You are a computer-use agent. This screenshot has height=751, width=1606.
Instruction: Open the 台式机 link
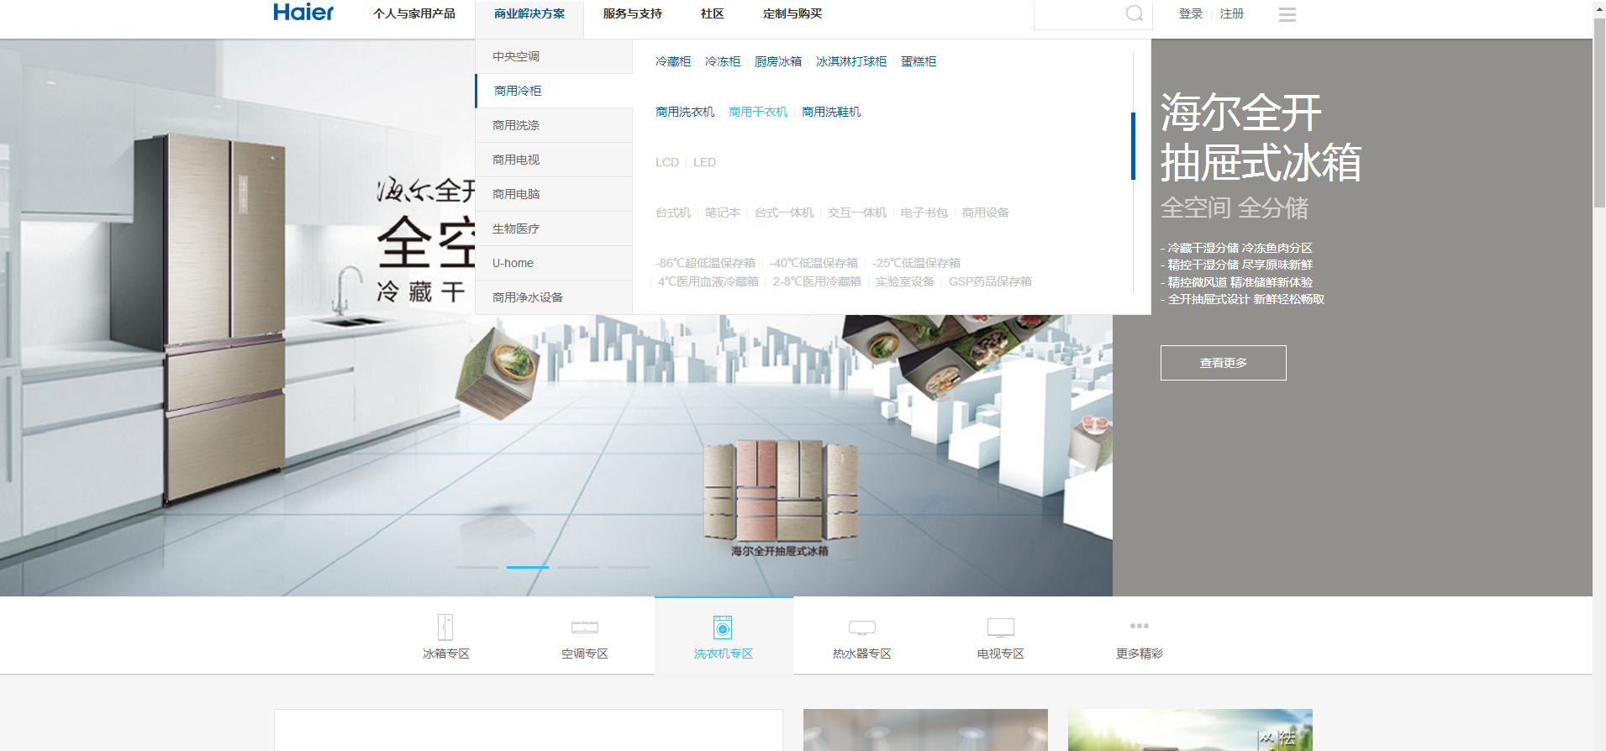(673, 213)
